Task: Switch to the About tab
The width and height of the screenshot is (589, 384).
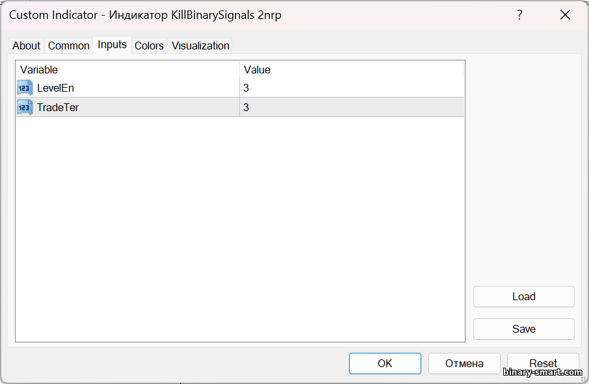Action: pyautogui.click(x=26, y=45)
